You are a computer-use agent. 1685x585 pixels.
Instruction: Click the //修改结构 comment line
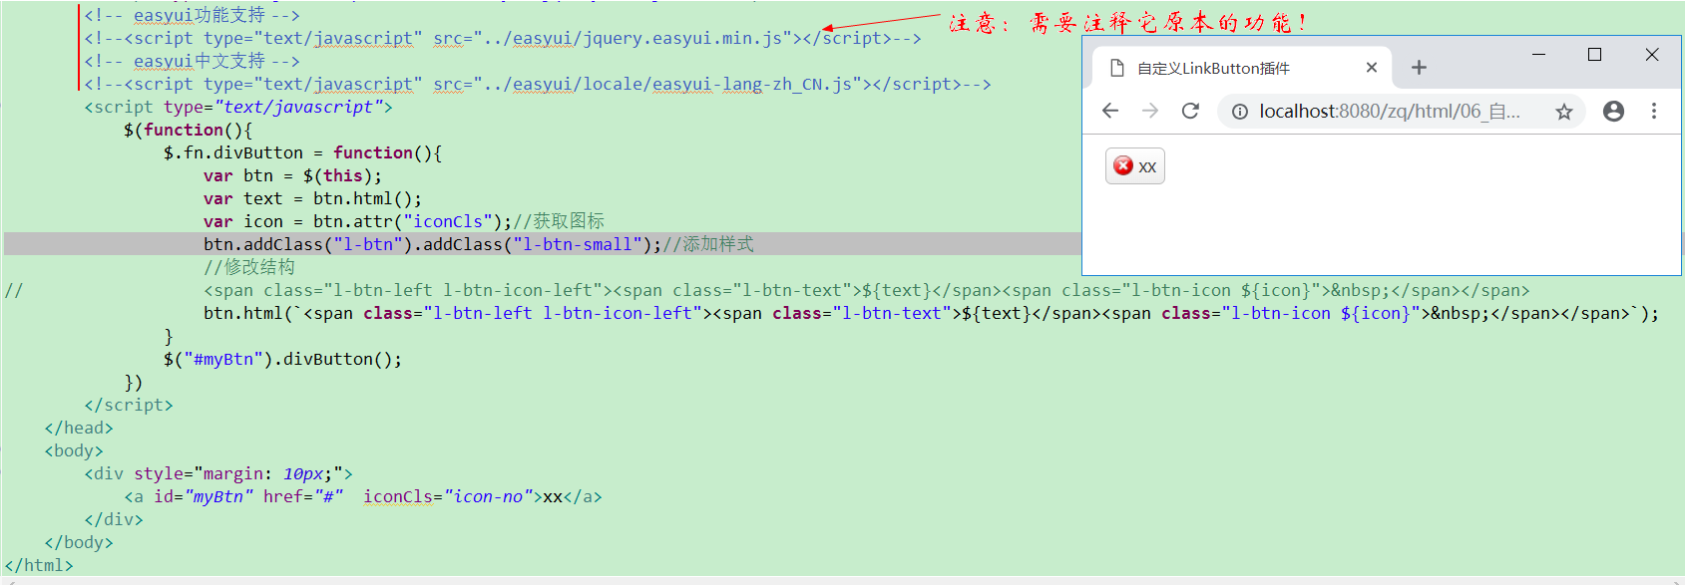click(x=249, y=267)
